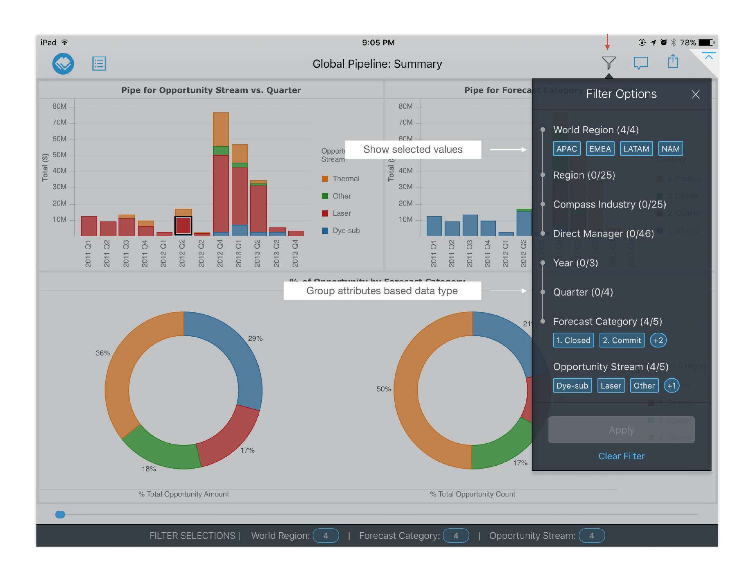Toggle the Other stream chip

coord(644,386)
